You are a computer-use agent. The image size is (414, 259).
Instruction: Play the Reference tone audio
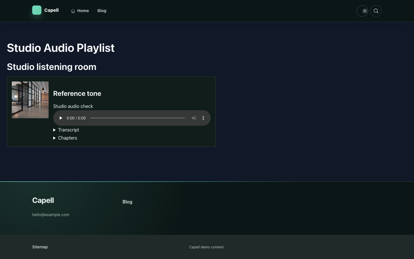(x=61, y=118)
